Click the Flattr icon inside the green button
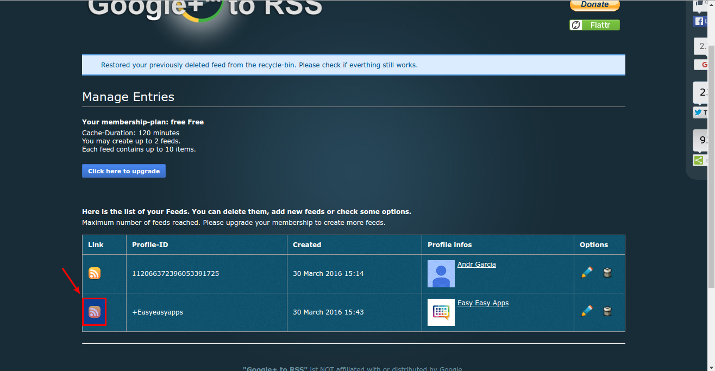Viewport: 715px width, 371px height. point(575,24)
